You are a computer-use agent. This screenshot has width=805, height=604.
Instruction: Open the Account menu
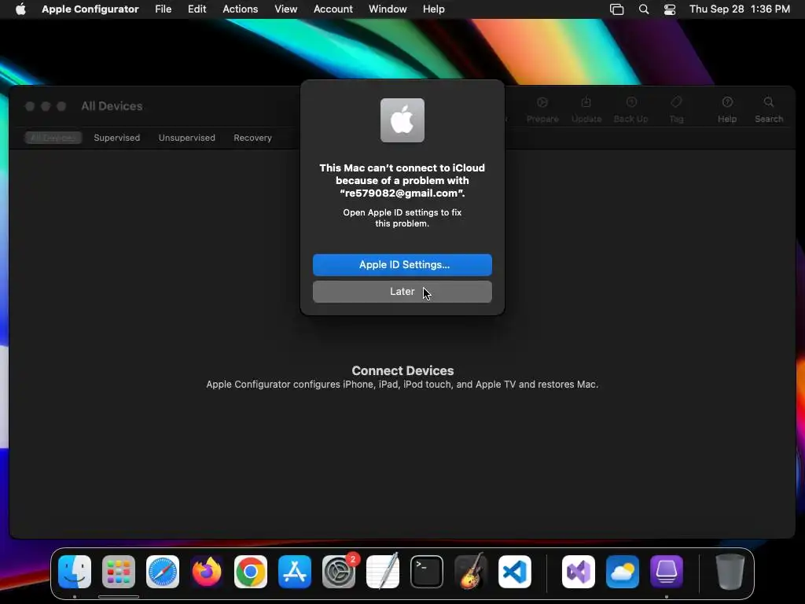click(333, 9)
